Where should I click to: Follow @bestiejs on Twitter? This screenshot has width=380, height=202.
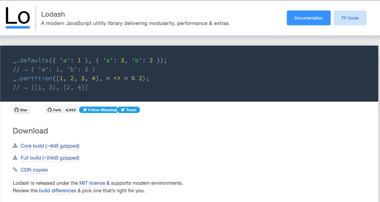coord(98,110)
